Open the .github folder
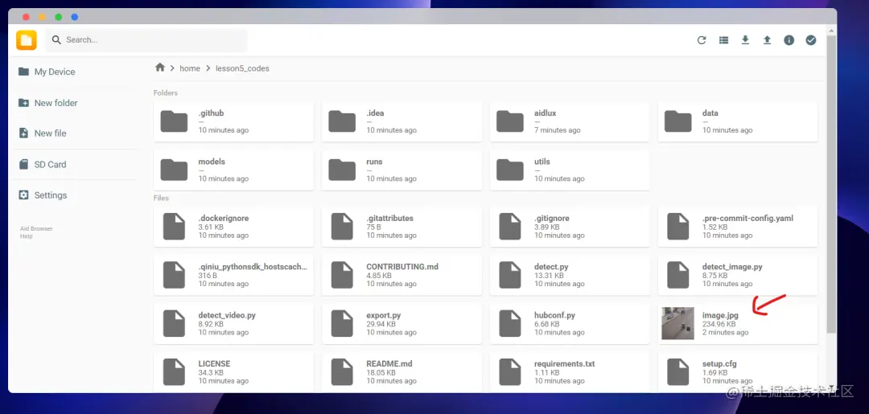The height and width of the screenshot is (414, 869). 233,121
